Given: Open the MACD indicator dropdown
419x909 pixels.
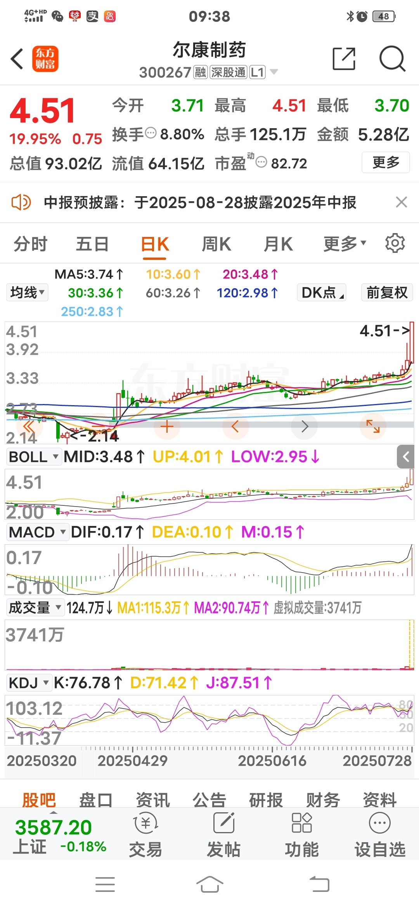Looking at the screenshot, I should (x=37, y=532).
